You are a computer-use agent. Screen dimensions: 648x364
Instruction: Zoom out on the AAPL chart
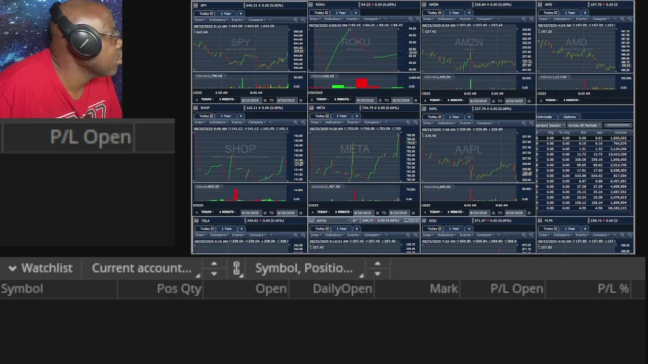(532, 123)
